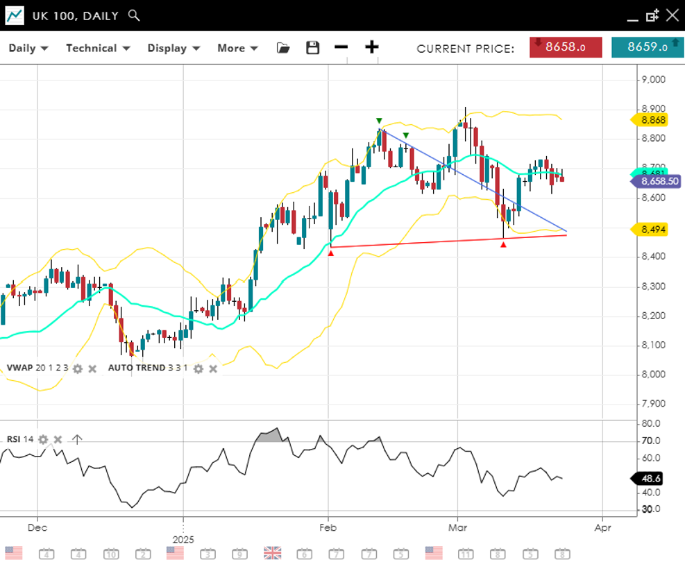Open the More menu
This screenshot has height=562, width=685.
pos(237,48)
